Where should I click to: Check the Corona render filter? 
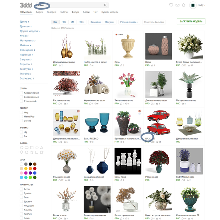coord(21,121)
